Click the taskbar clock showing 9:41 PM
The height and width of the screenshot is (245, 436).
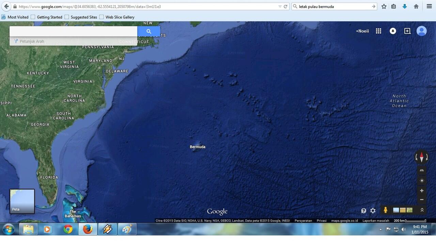pos(420,229)
